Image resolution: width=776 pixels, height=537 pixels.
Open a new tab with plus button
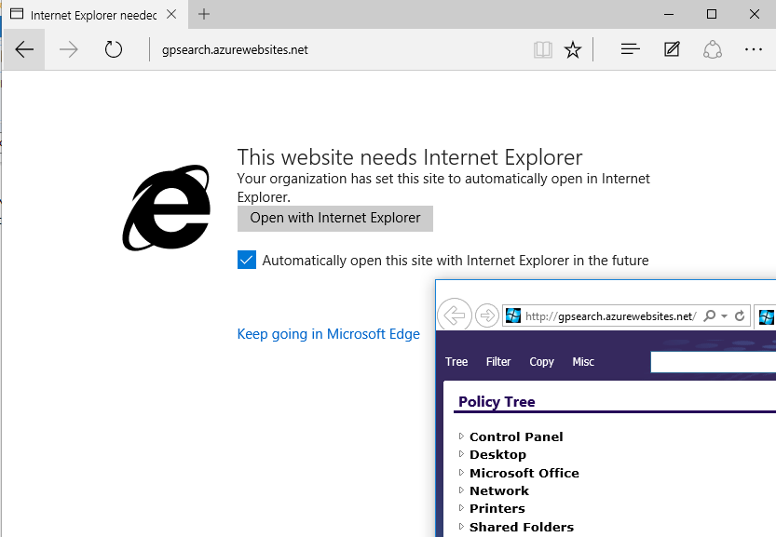click(204, 14)
